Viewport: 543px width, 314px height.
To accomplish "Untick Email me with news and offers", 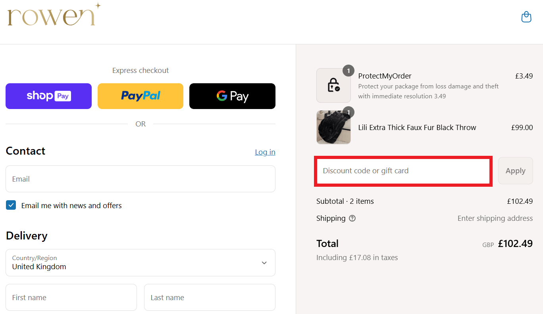I will pyautogui.click(x=11, y=205).
